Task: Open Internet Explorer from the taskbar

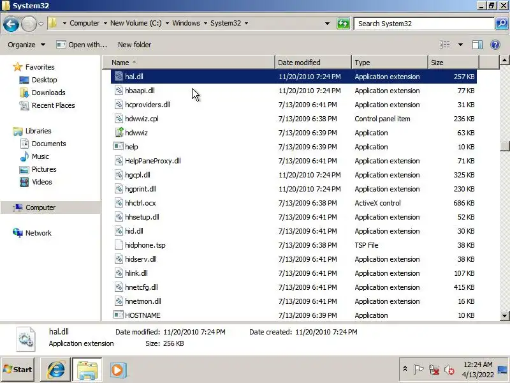Action: [55, 370]
